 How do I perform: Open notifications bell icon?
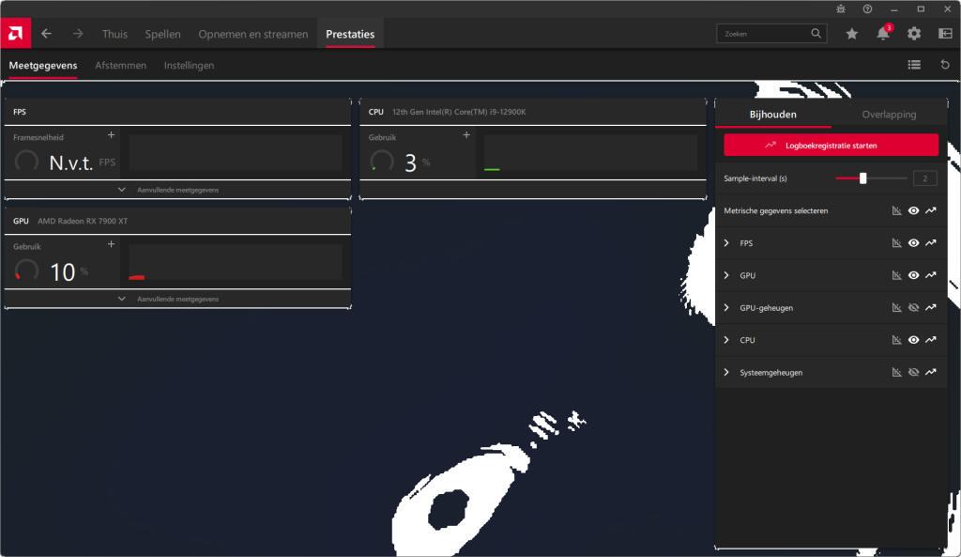pyautogui.click(x=883, y=34)
